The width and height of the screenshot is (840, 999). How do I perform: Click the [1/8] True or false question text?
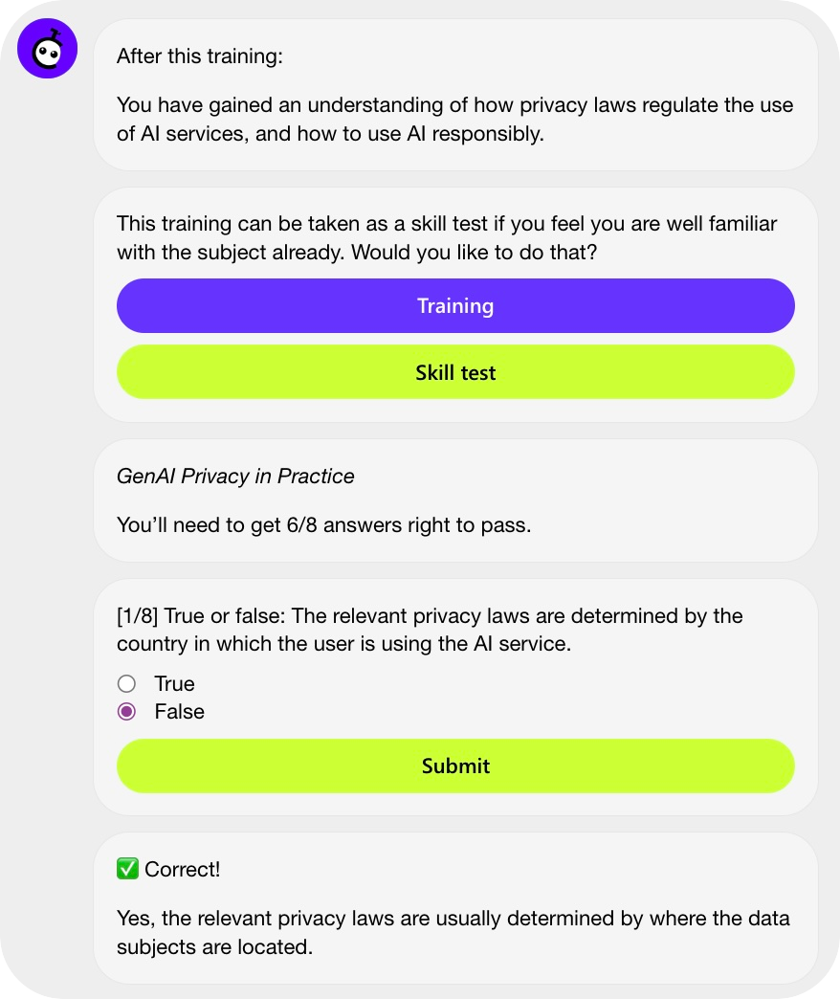(x=430, y=630)
